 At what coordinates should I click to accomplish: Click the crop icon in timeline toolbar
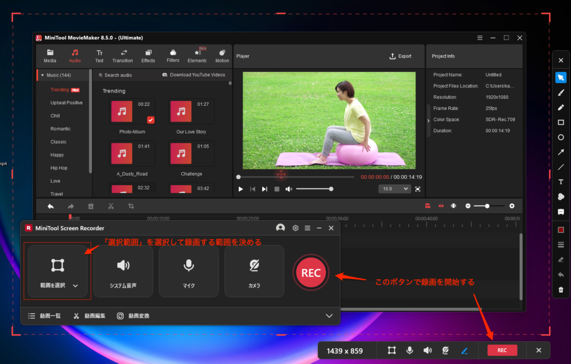pos(131,206)
